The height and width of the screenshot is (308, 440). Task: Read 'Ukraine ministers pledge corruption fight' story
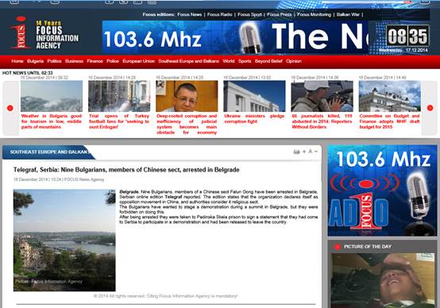click(x=254, y=118)
